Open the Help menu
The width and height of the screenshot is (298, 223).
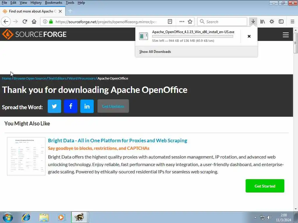click(81, 3)
